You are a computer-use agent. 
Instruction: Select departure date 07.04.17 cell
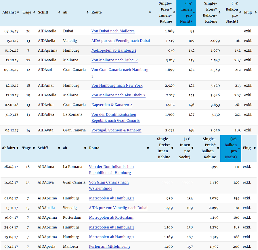pyautogui.click(x=11, y=31)
